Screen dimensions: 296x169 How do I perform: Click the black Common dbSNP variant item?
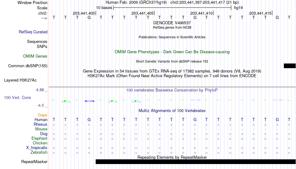[x=290, y=66]
